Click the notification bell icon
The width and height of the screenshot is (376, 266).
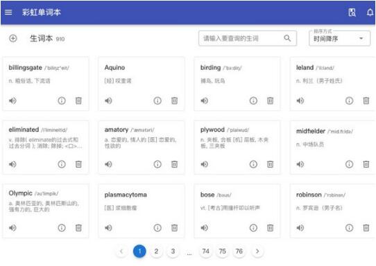370,12
